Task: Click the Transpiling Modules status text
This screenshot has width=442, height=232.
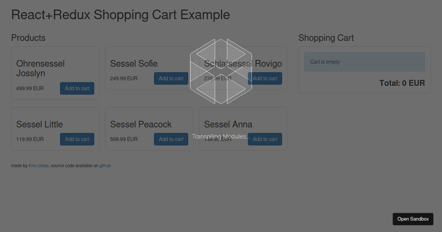Action: (x=221, y=137)
